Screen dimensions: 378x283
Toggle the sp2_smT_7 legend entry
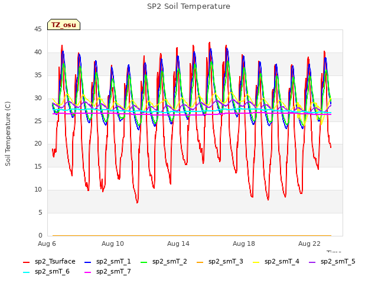[107, 272]
